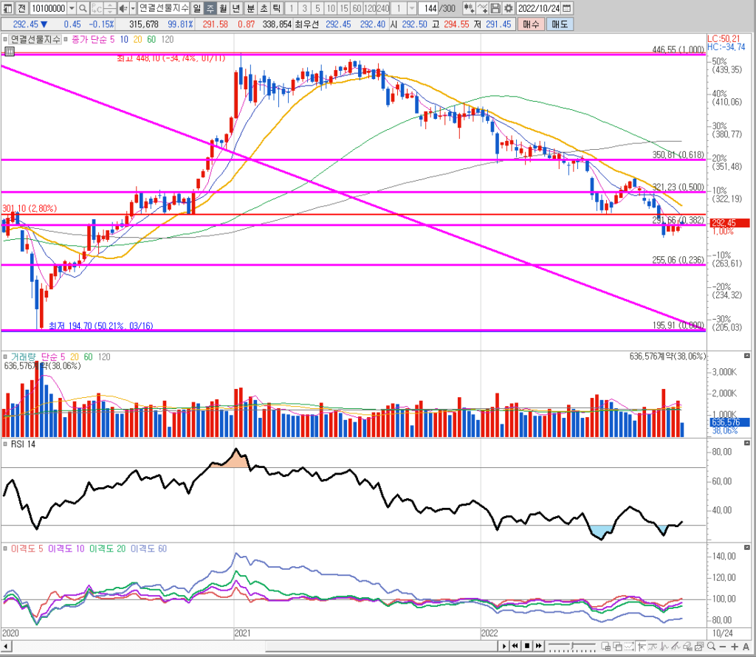This screenshot has height=657, width=756.
Task: Zoom in with the plus icon
Action: pos(733,647)
